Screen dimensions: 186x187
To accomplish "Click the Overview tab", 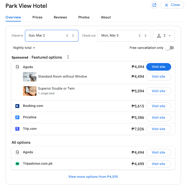I will (x=13, y=17).
